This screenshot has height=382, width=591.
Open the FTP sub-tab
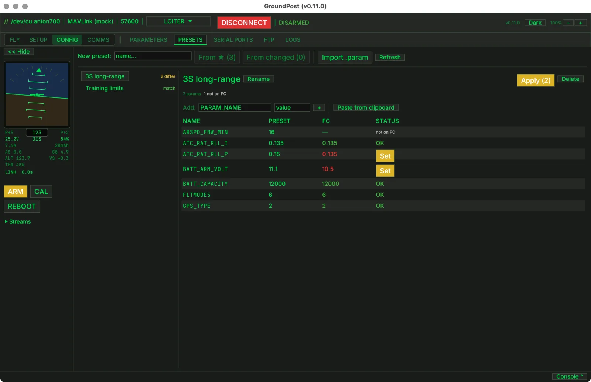point(269,40)
